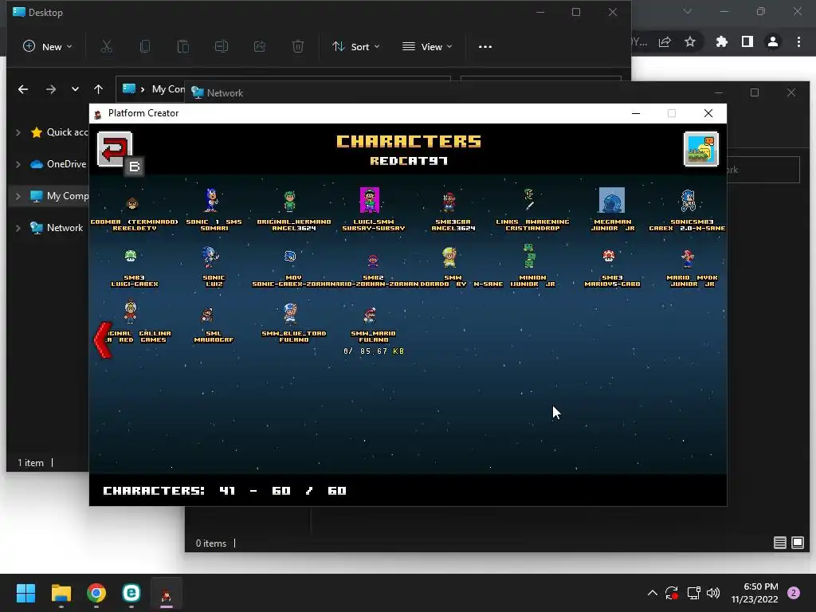
Task: Open Google Chrome from the taskbar
Action: (x=96, y=593)
